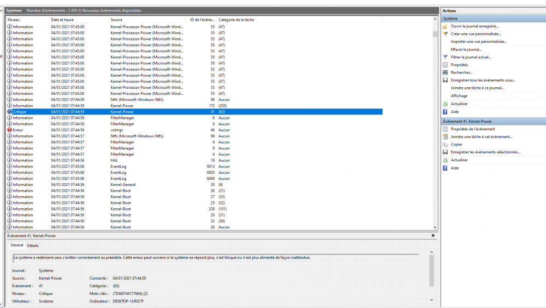Click the event description text box
Viewport: 546px width, 308px height.
coord(216,258)
